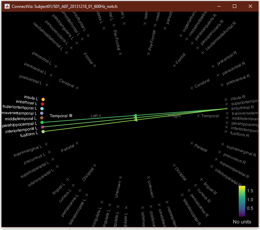Expand the left Frontal region node

94,65
